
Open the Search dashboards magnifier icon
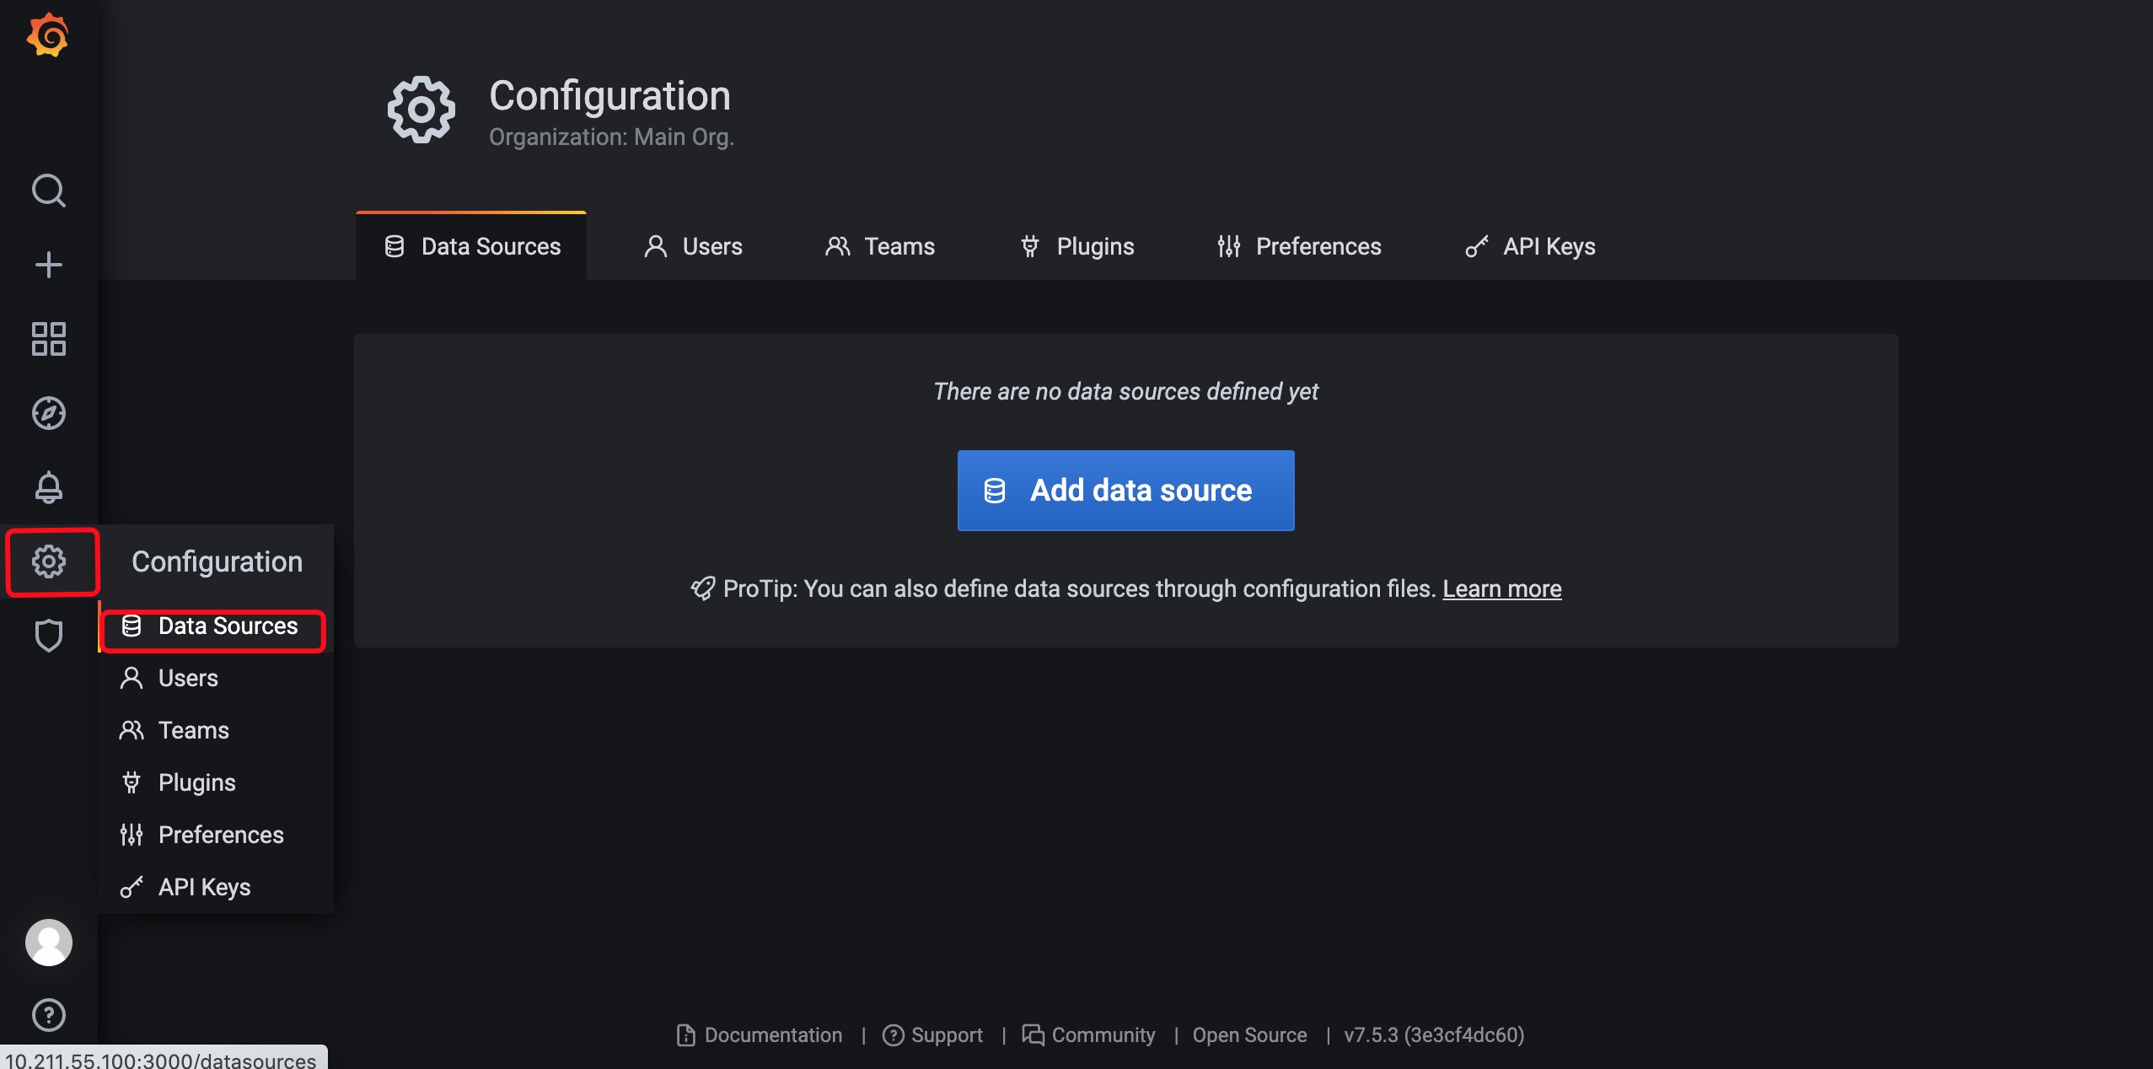pos(48,191)
